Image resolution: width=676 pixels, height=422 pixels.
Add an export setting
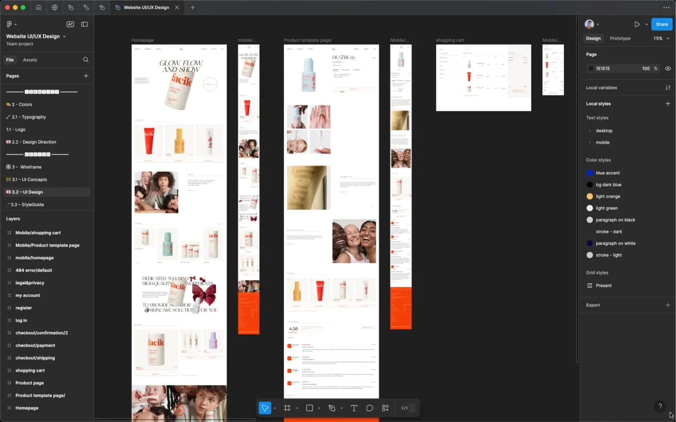click(668, 305)
